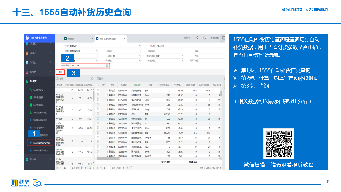Click the detail grid vertical scrollbar thumb
341x192 pixels.
[x=221, y=93]
